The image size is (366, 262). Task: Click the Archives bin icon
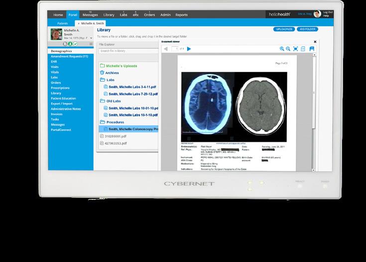[102, 73]
